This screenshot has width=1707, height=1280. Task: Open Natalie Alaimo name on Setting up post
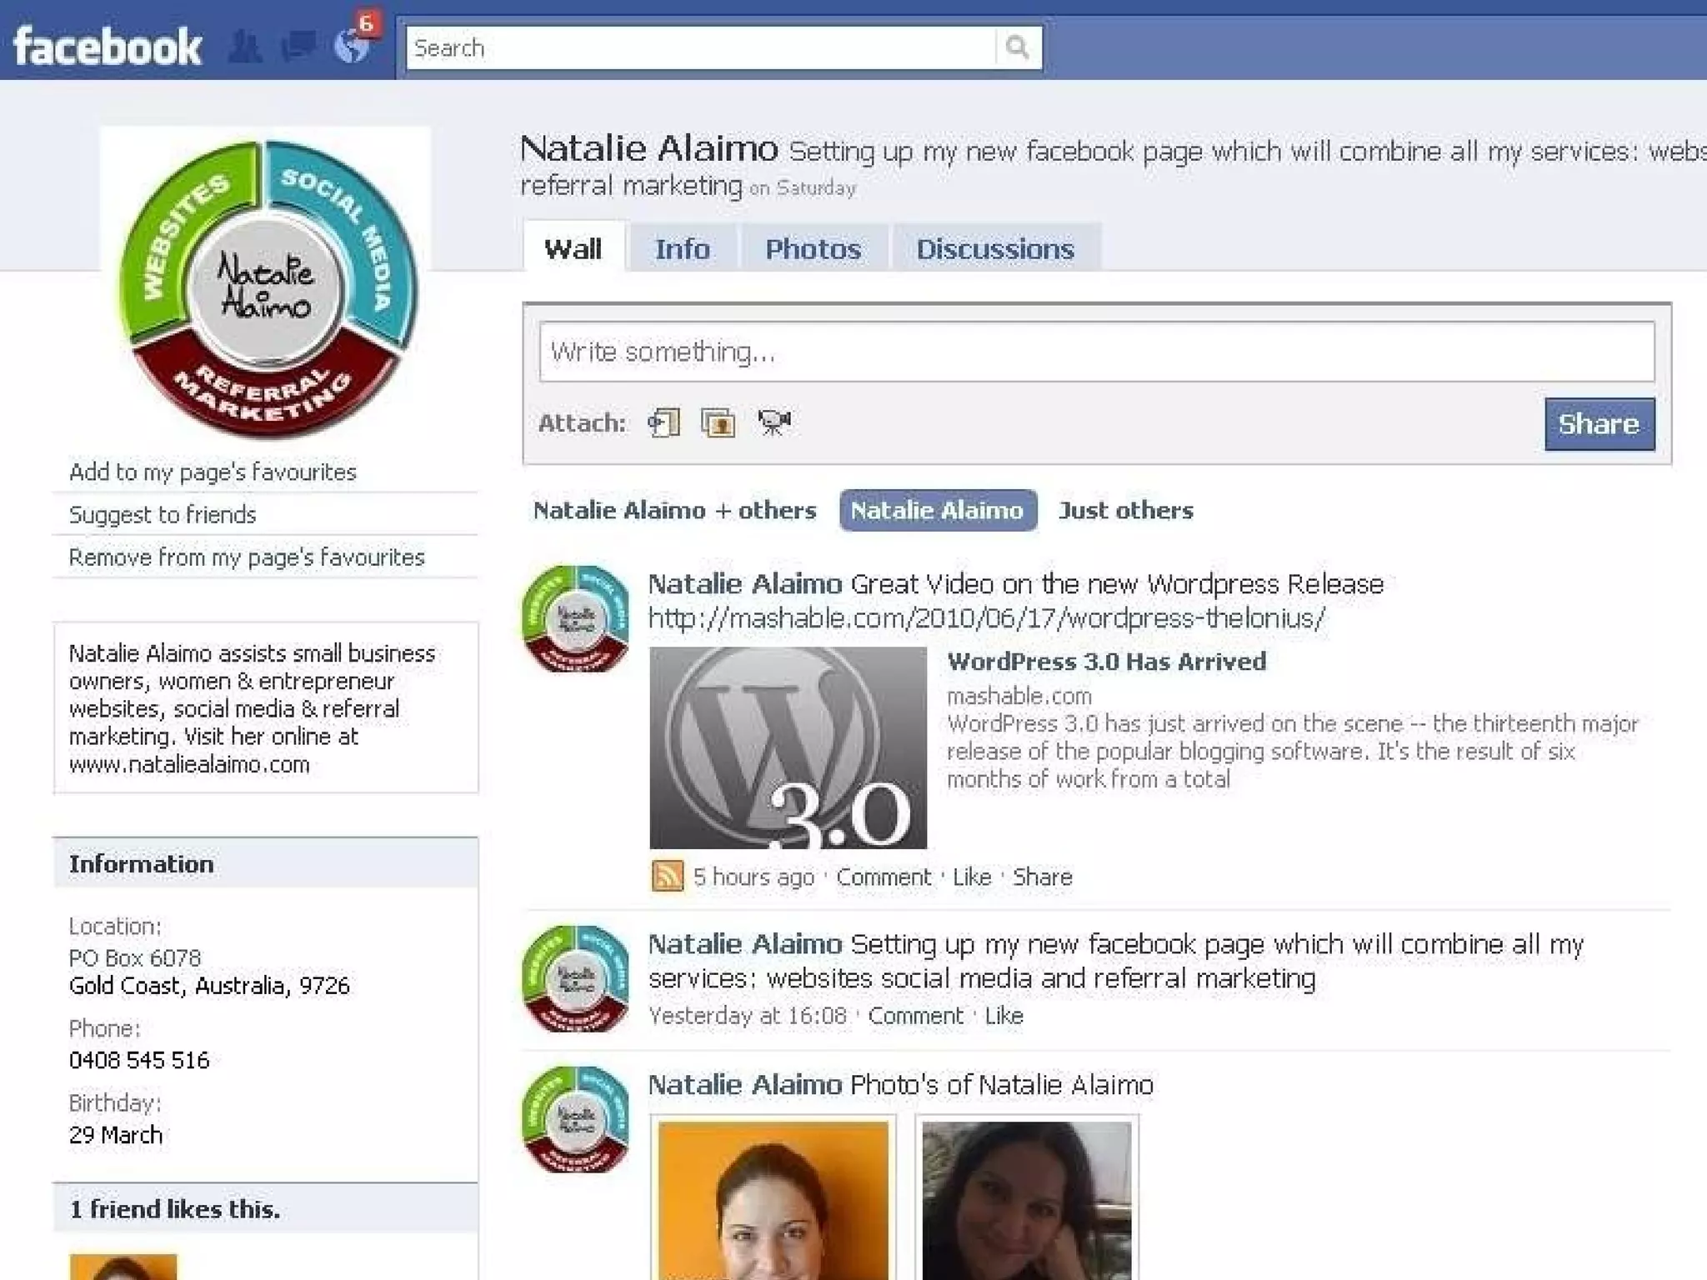(x=745, y=944)
